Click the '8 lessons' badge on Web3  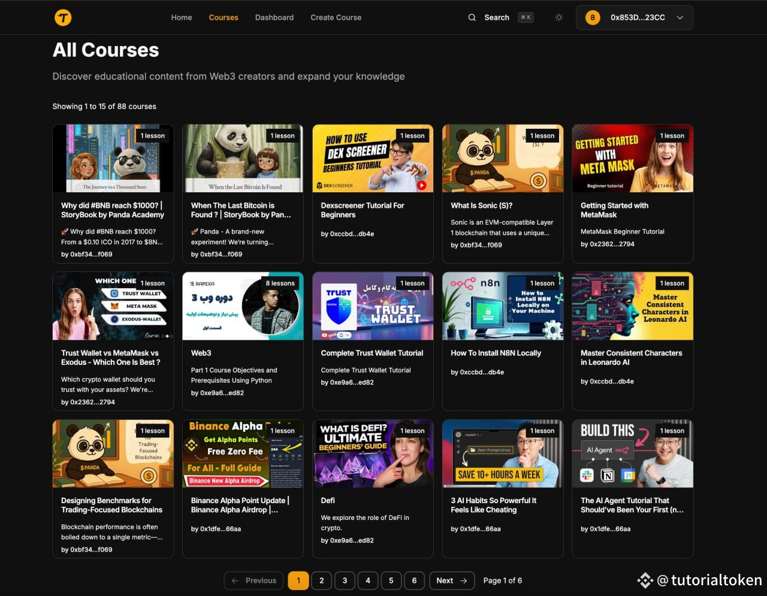click(280, 283)
